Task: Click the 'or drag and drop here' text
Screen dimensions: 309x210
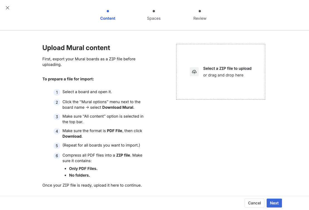Action: 223,75
